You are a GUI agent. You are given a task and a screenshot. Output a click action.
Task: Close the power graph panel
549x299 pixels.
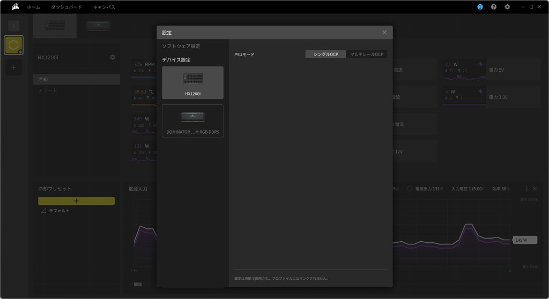(535, 189)
